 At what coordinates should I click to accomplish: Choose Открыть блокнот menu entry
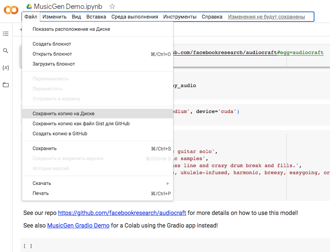click(98, 54)
